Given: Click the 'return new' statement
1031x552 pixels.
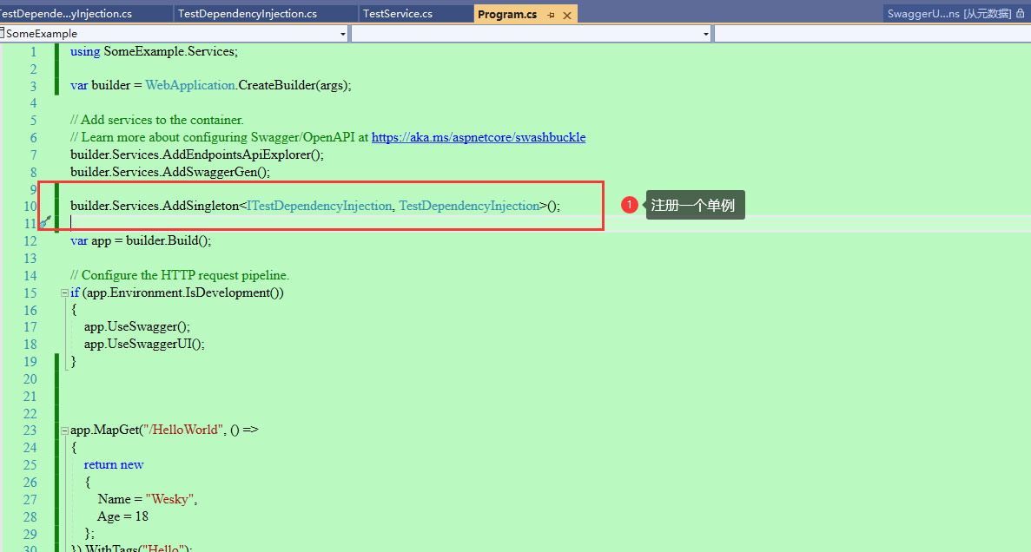Looking at the screenshot, I should pyautogui.click(x=113, y=464).
